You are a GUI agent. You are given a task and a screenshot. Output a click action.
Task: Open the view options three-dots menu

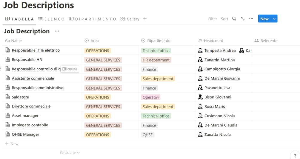tap(251, 19)
